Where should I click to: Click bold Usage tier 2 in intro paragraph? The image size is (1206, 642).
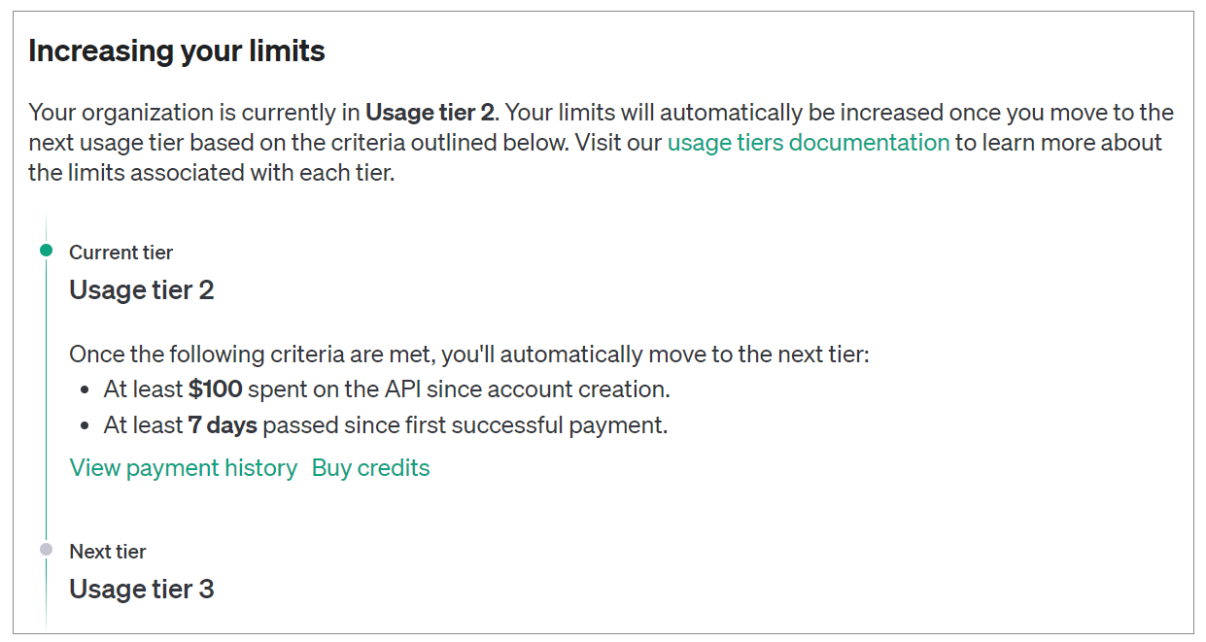point(430,113)
